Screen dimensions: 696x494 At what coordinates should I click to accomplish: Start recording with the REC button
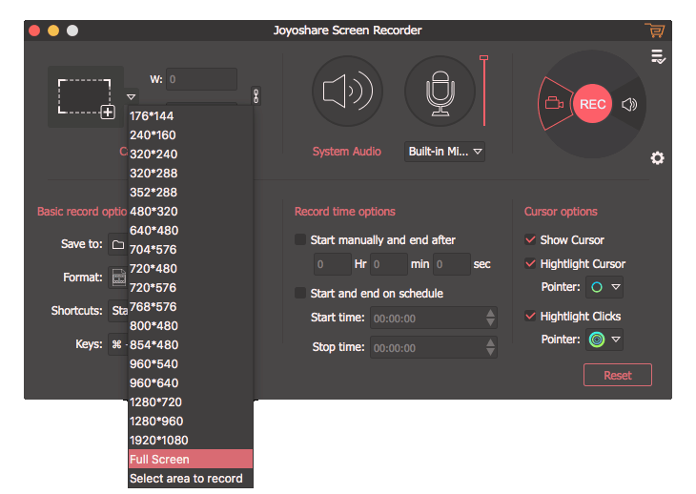click(593, 104)
